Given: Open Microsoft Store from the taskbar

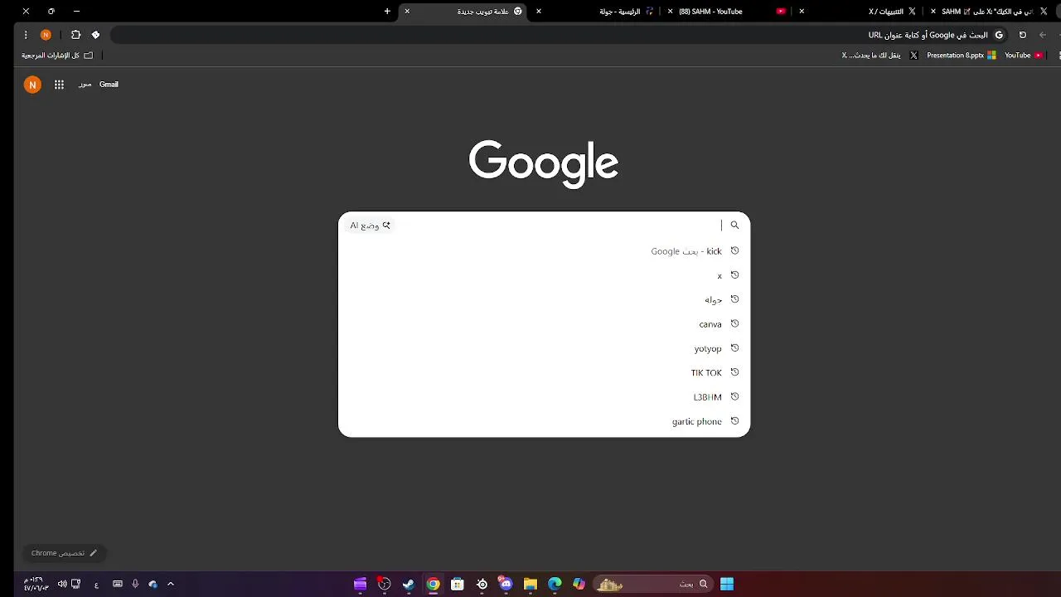Looking at the screenshot, I should click(x=457, y=585).
